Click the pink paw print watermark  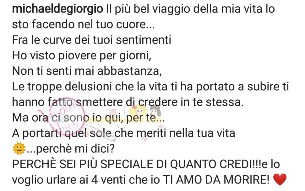(112, 112)
